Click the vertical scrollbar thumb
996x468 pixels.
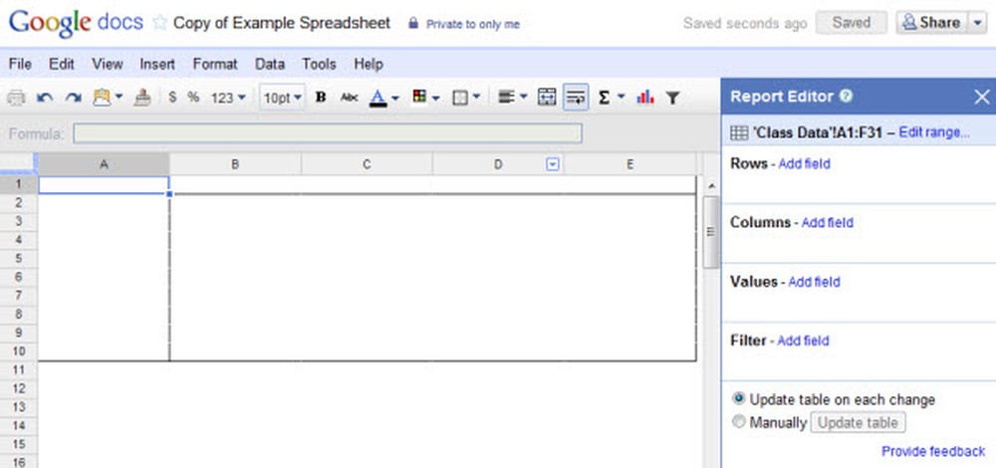click(x=711, y=232)
